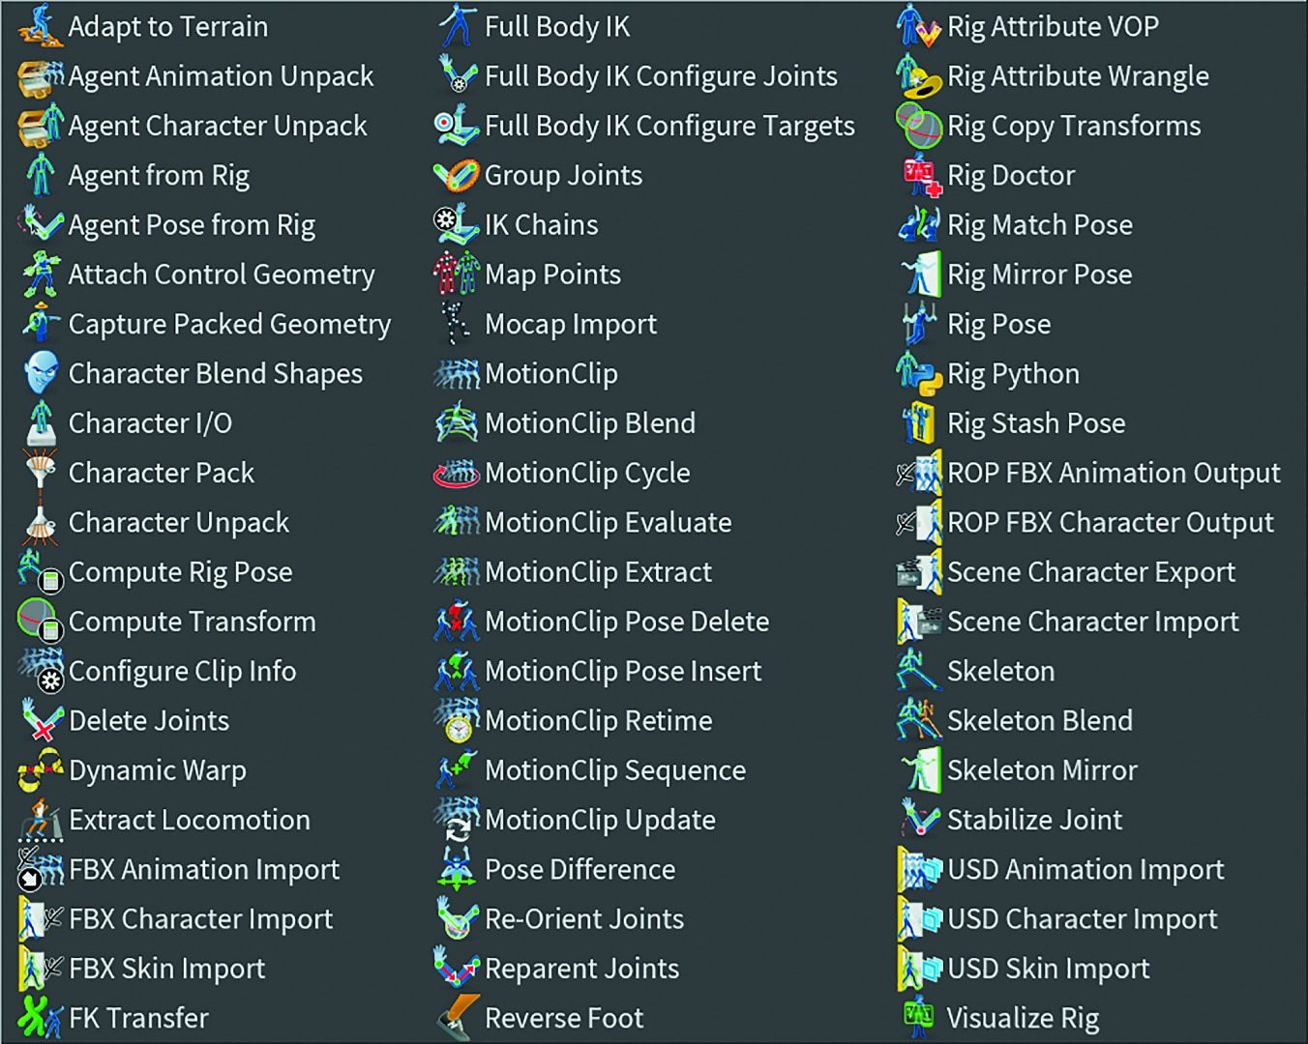
Task: Open the Extract Locomotion entry
Action: [189, 820]
